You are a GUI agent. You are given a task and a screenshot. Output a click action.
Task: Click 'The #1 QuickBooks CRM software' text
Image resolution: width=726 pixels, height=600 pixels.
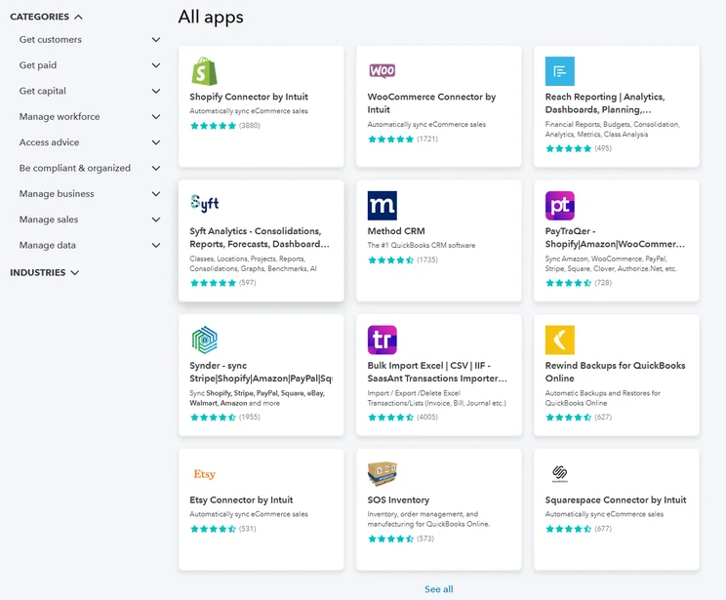tap(422, 246)
